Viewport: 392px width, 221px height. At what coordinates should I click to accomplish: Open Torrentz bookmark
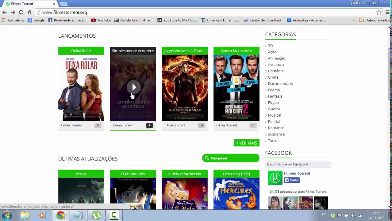[x=220, y=20]
